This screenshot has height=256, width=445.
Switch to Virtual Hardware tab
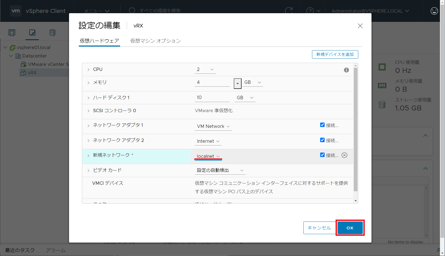[99, 41]
